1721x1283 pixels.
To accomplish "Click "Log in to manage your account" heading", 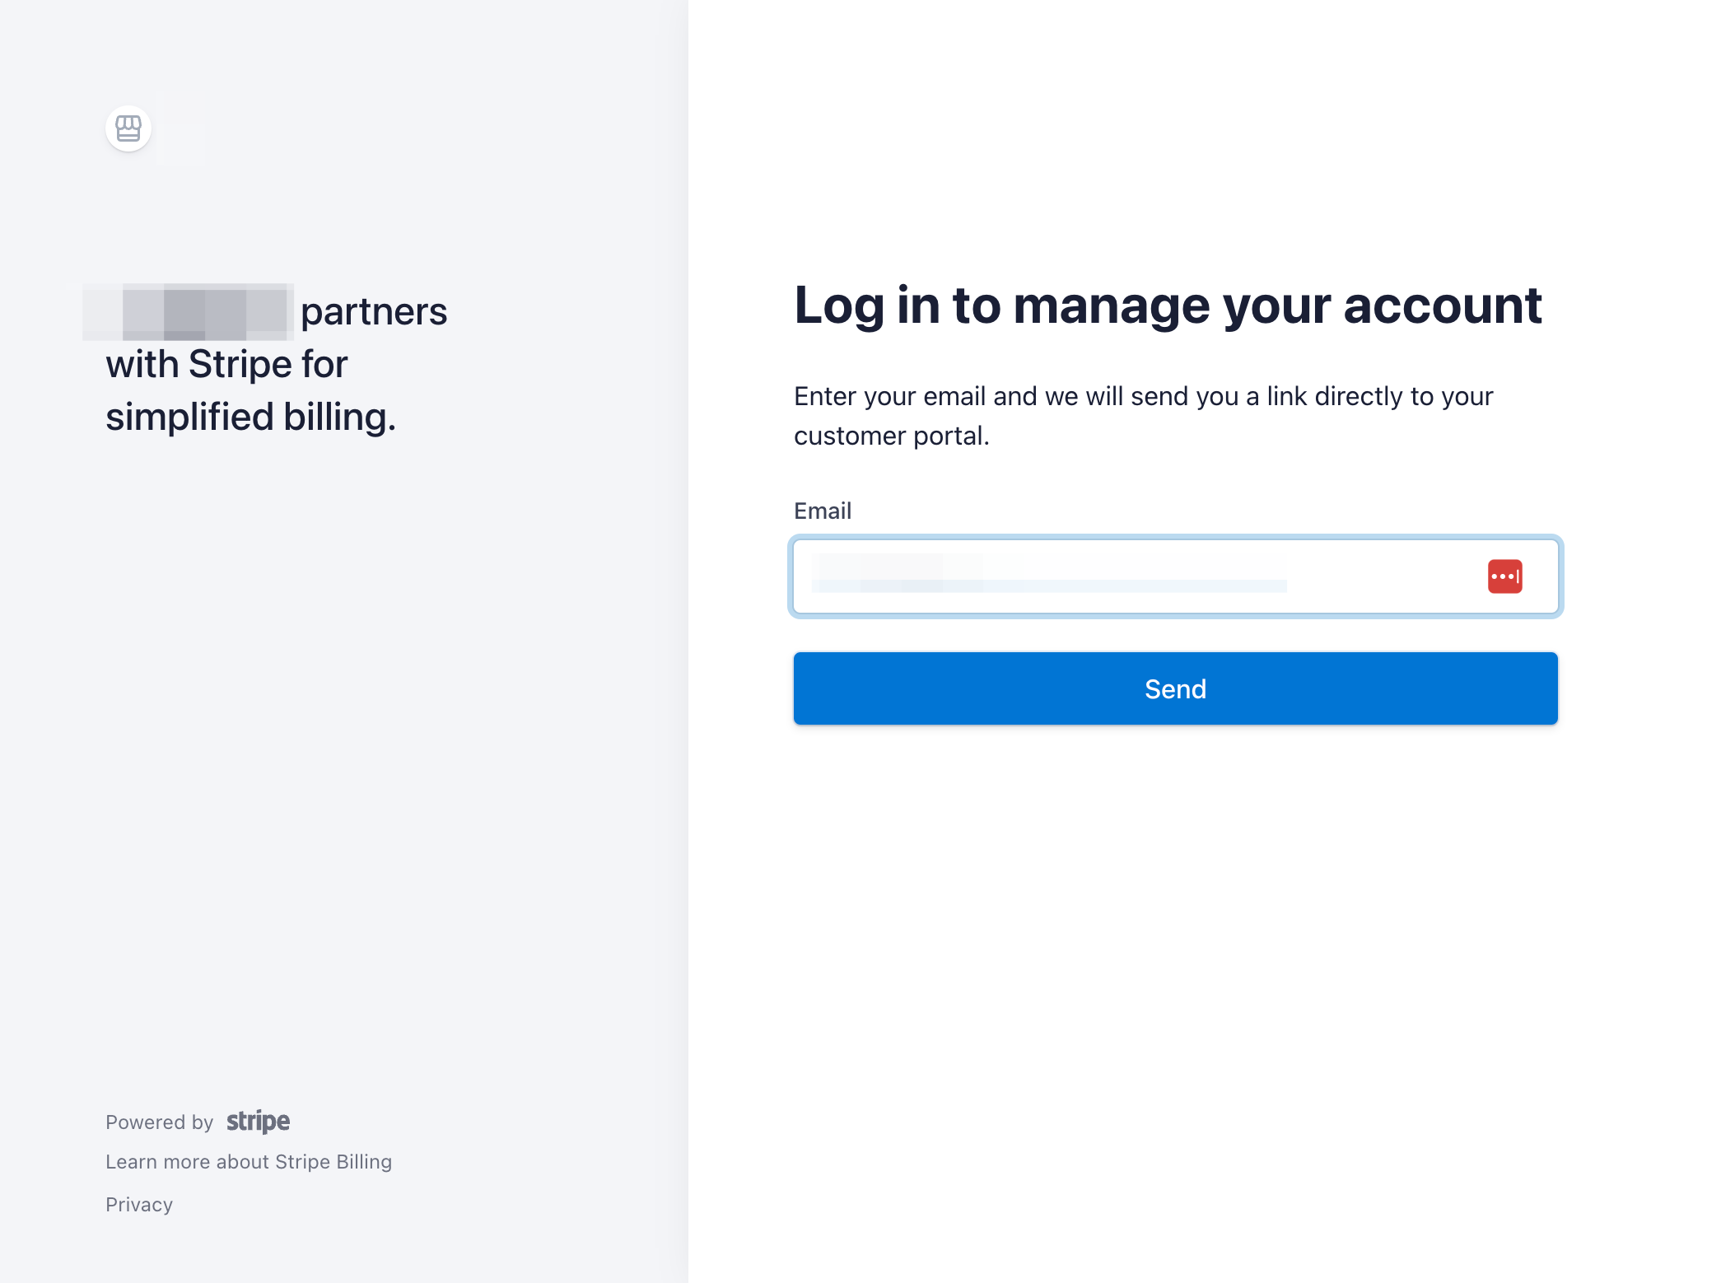I will pos(1168,306).
